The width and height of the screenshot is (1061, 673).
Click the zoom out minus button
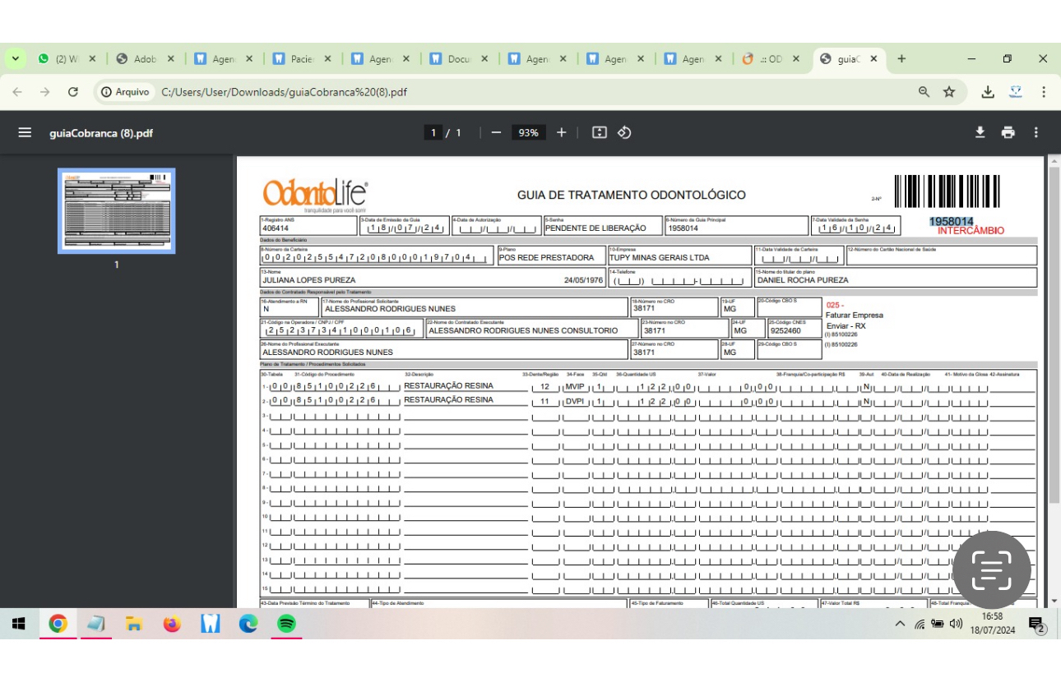click(496, 132)
